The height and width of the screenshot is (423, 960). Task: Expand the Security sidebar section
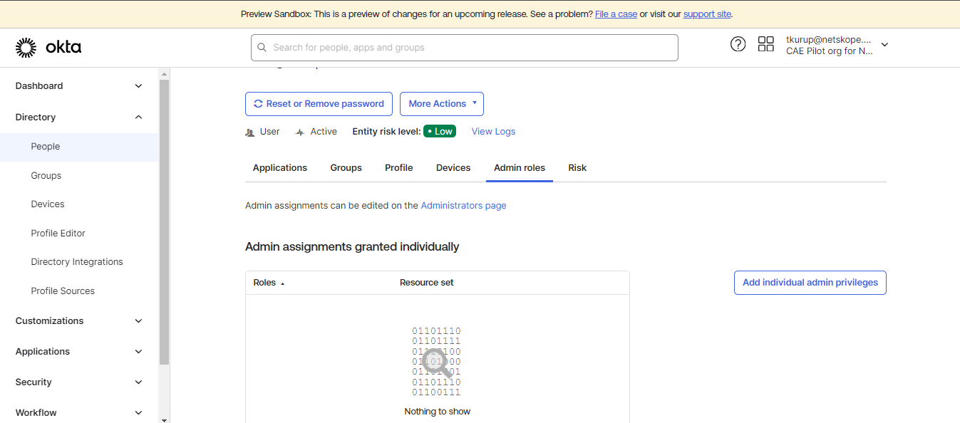click(79, 382)
